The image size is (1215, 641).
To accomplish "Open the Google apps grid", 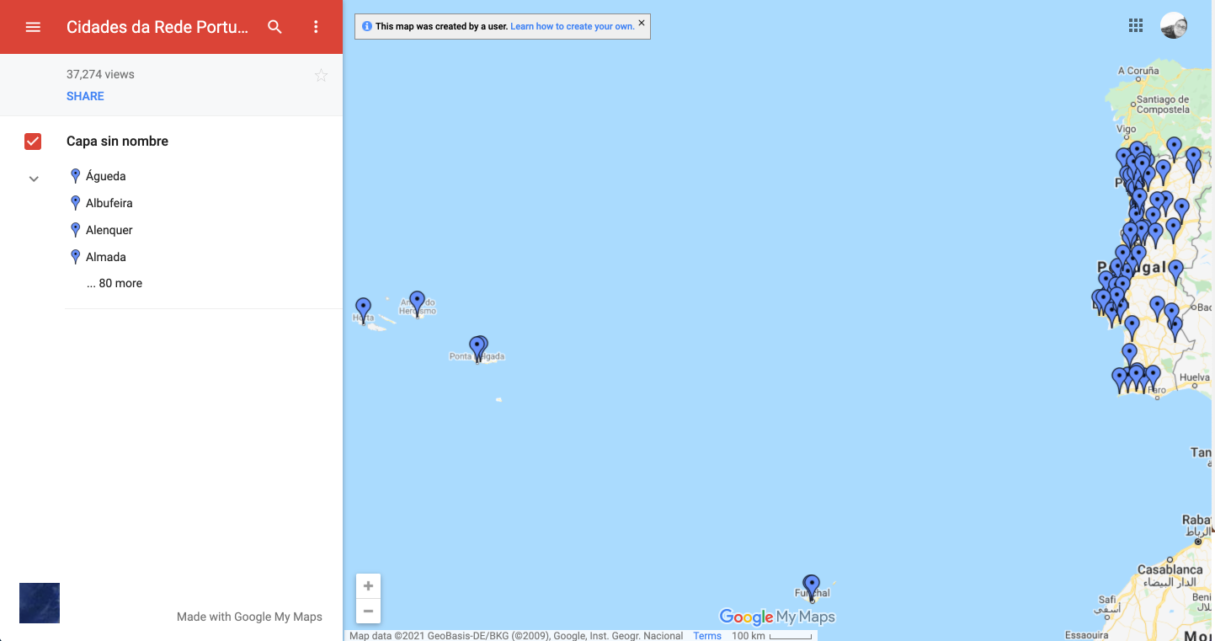I will coord(1136,25).
